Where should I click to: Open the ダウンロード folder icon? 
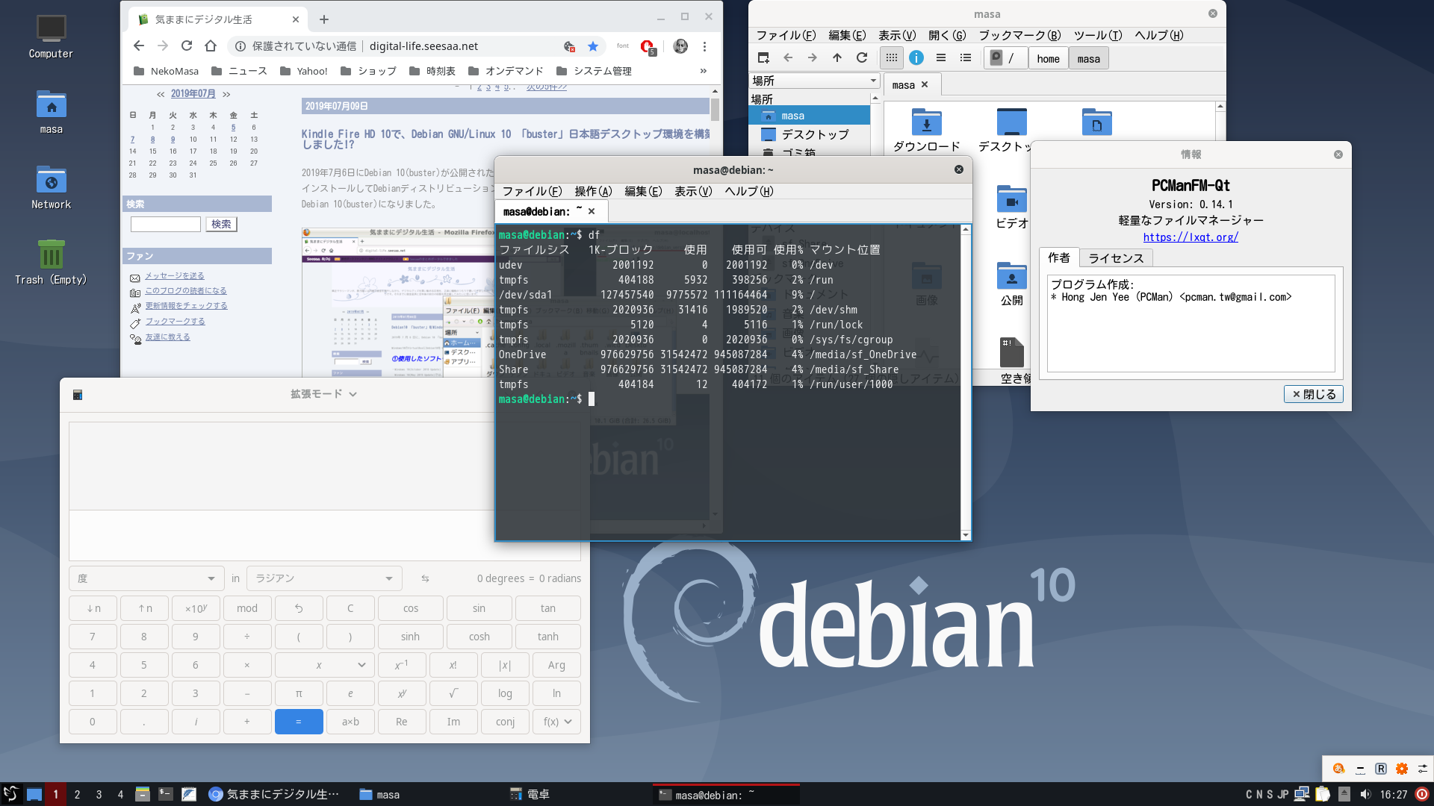click(x=926, y=130)
